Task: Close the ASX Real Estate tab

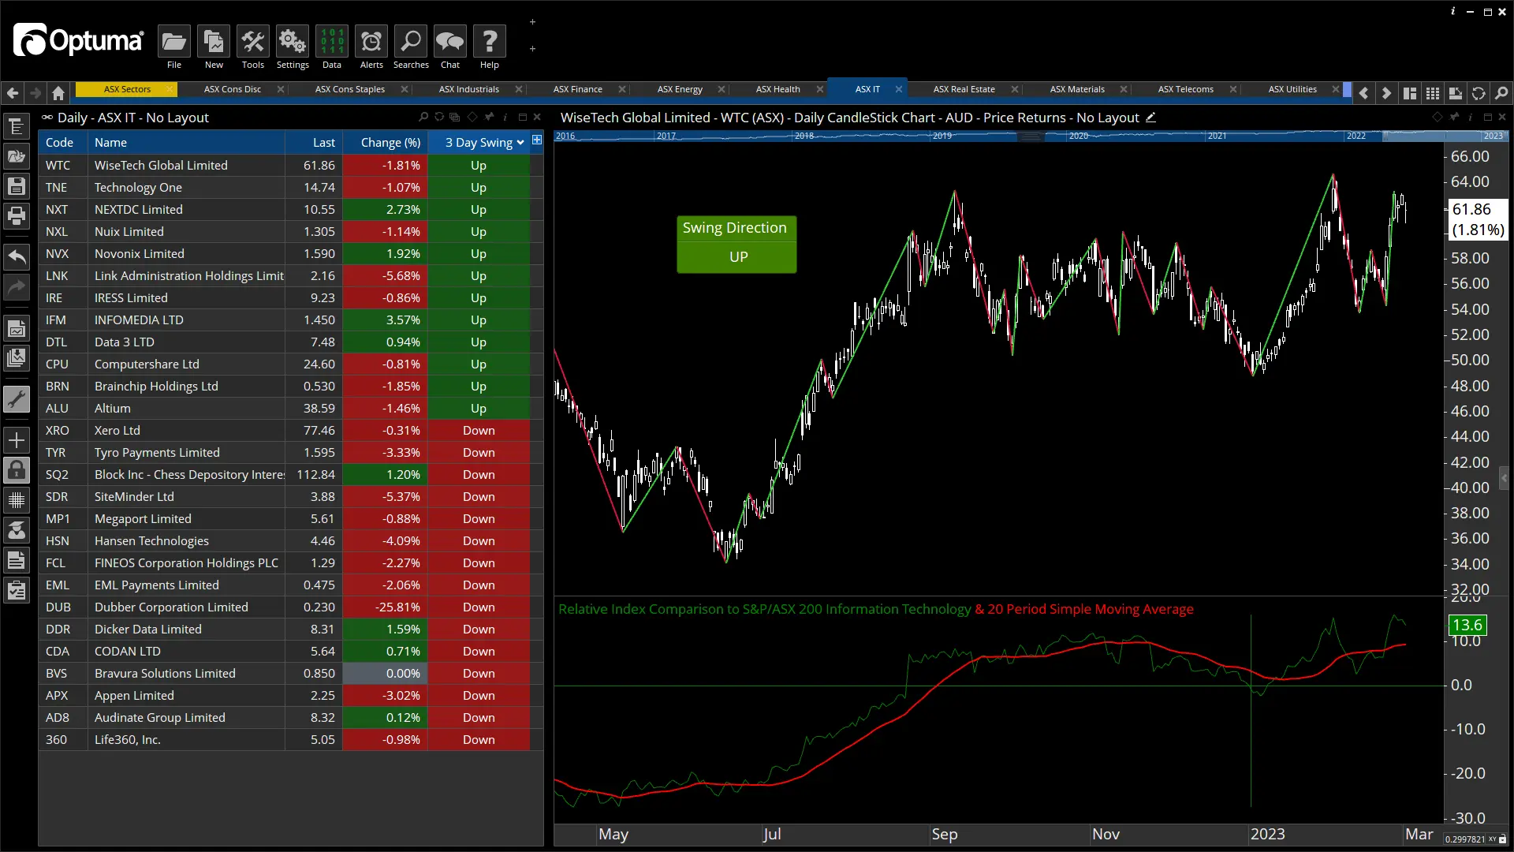Action: (1015, 89)
